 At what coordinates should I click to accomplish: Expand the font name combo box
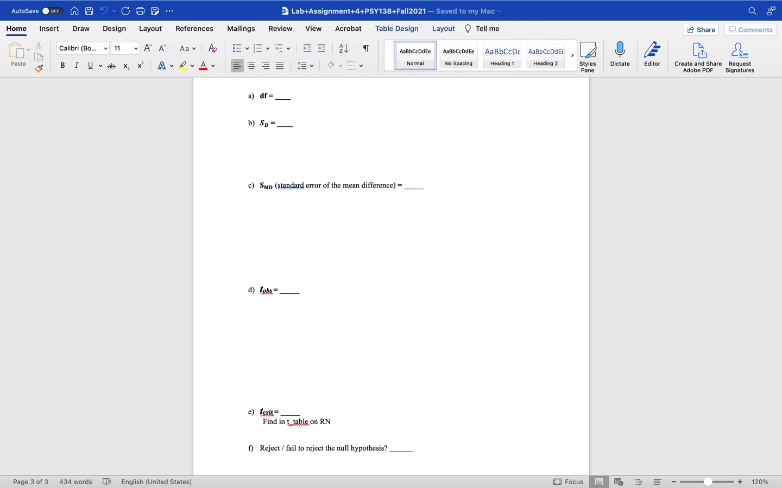(105, 48)
